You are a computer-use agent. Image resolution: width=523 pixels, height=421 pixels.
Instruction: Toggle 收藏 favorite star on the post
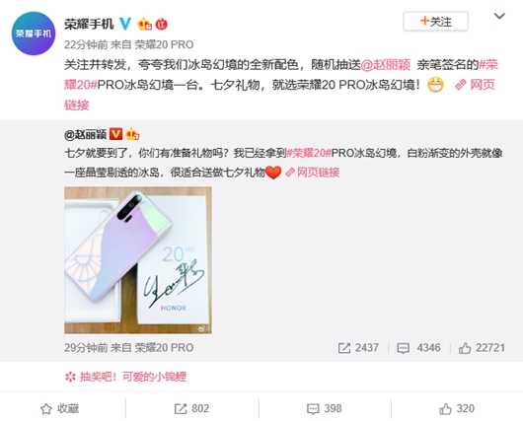pos(60,408)
